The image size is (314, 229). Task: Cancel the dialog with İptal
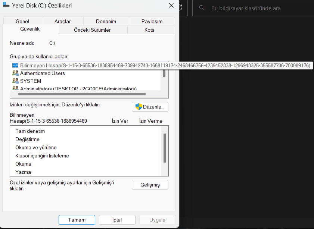coord(117,220)
